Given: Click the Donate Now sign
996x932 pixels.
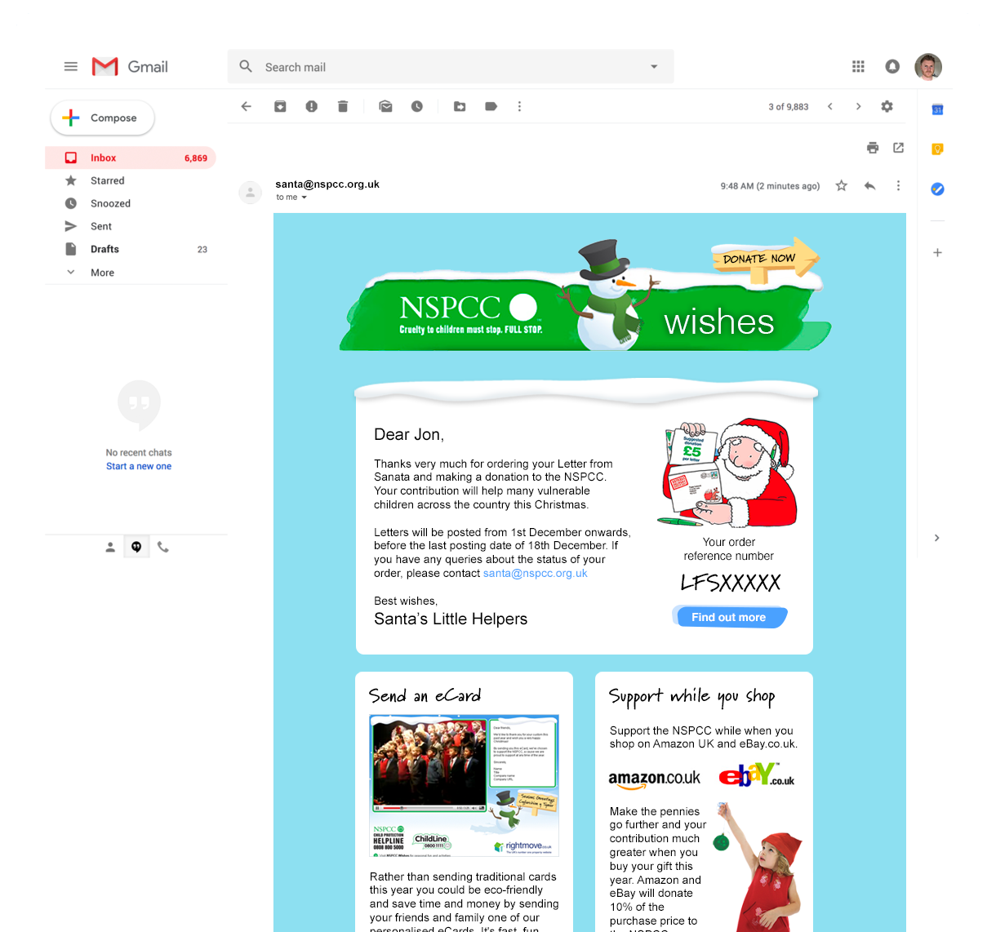Looking at the screenshot, I should [x=764, y=260].
